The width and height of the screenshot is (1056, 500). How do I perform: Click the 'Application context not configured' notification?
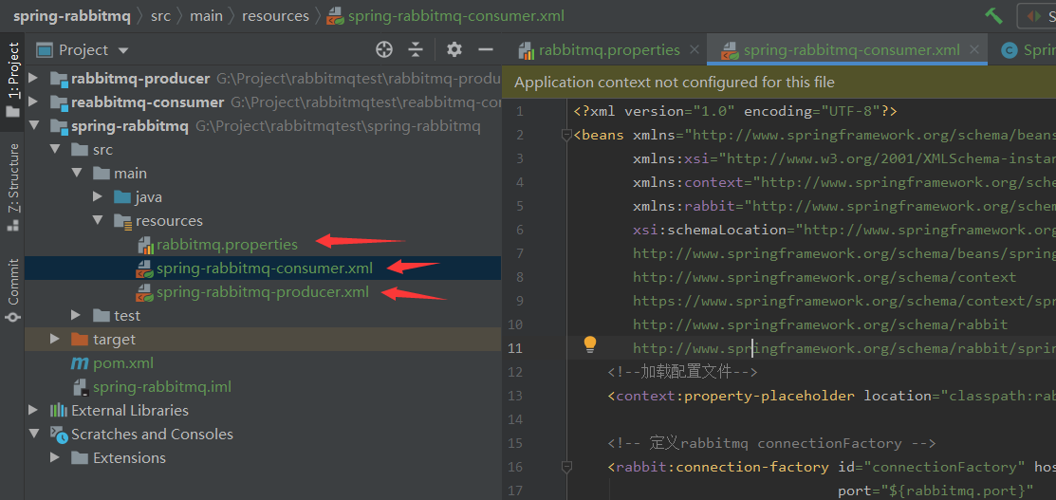point(675,83)
